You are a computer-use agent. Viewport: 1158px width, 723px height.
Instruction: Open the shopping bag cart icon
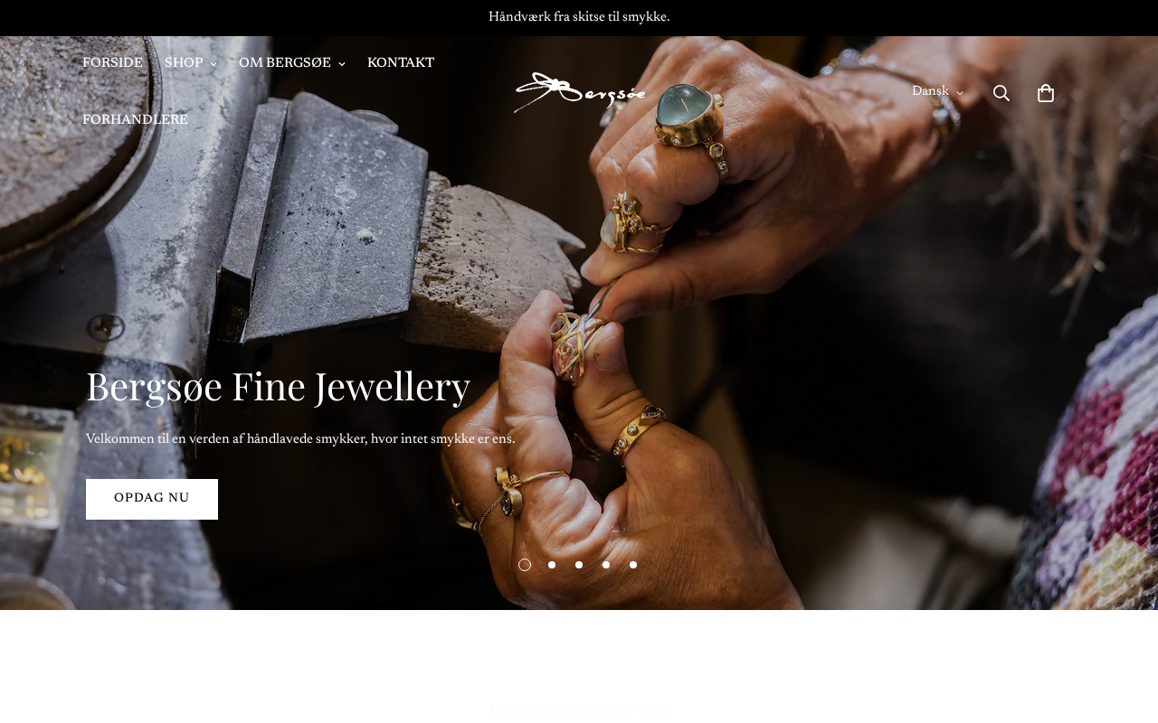pyautogui.click(x=1046, y=93)
